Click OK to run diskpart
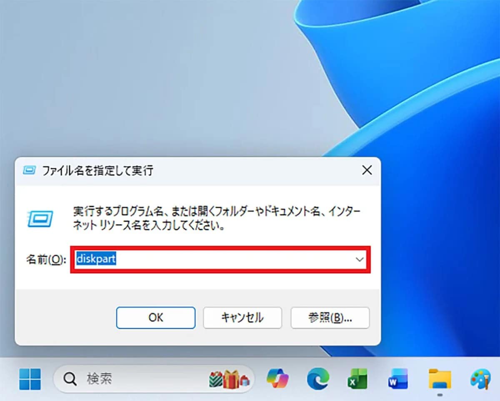500x401 pixels. coord(155,318)
